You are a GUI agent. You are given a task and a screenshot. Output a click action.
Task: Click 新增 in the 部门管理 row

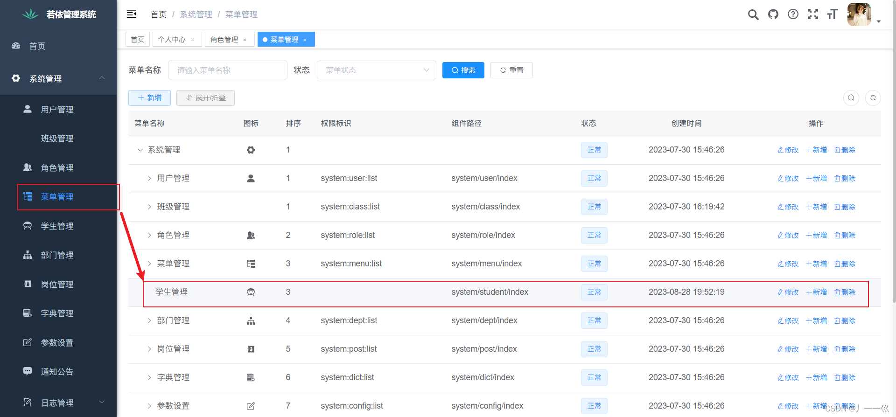[x=816, y=321]
